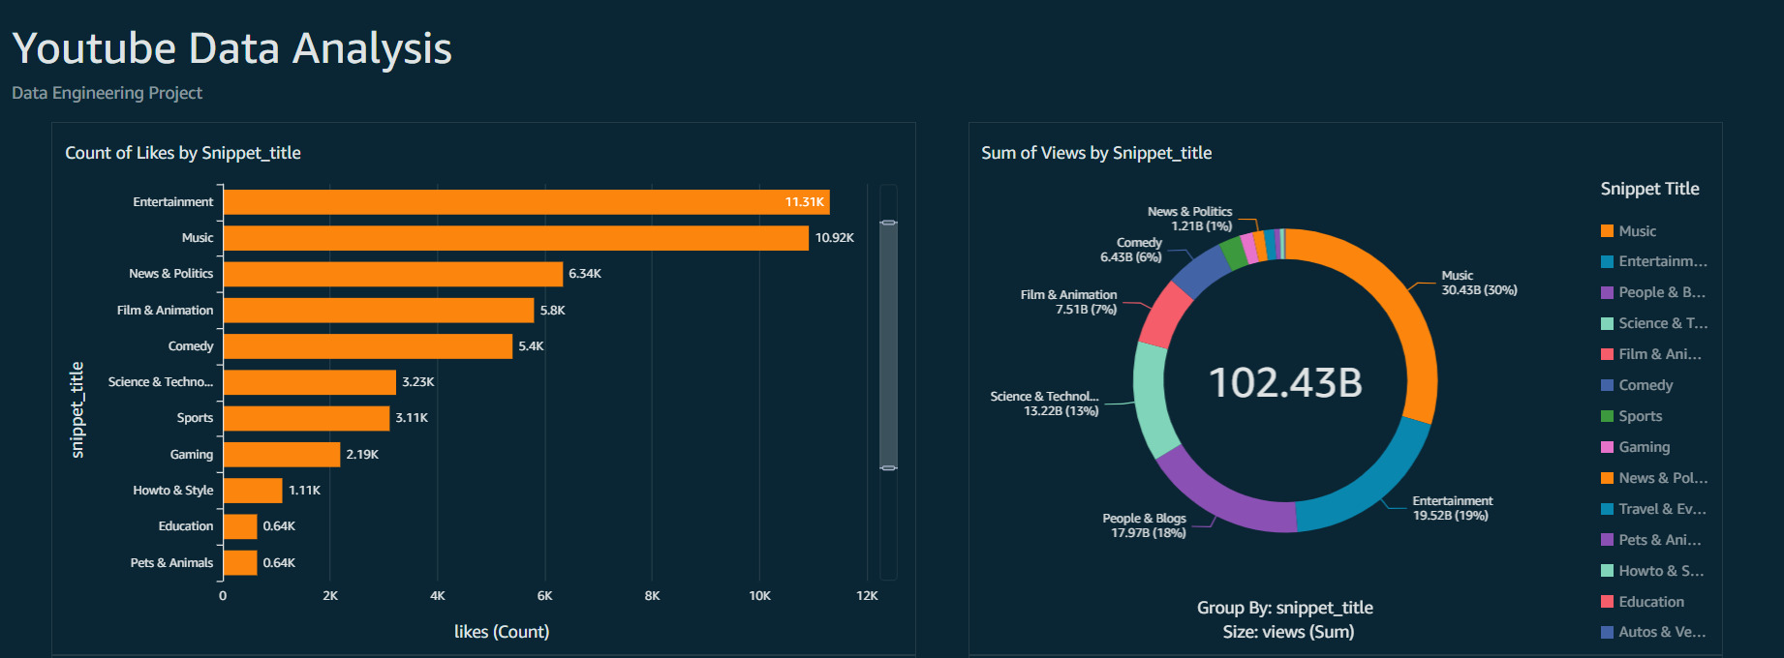Click the Comedy slice of donut chart
Screen dimensions: 1784x658
pyautogui.click(x=1200, y=270)
